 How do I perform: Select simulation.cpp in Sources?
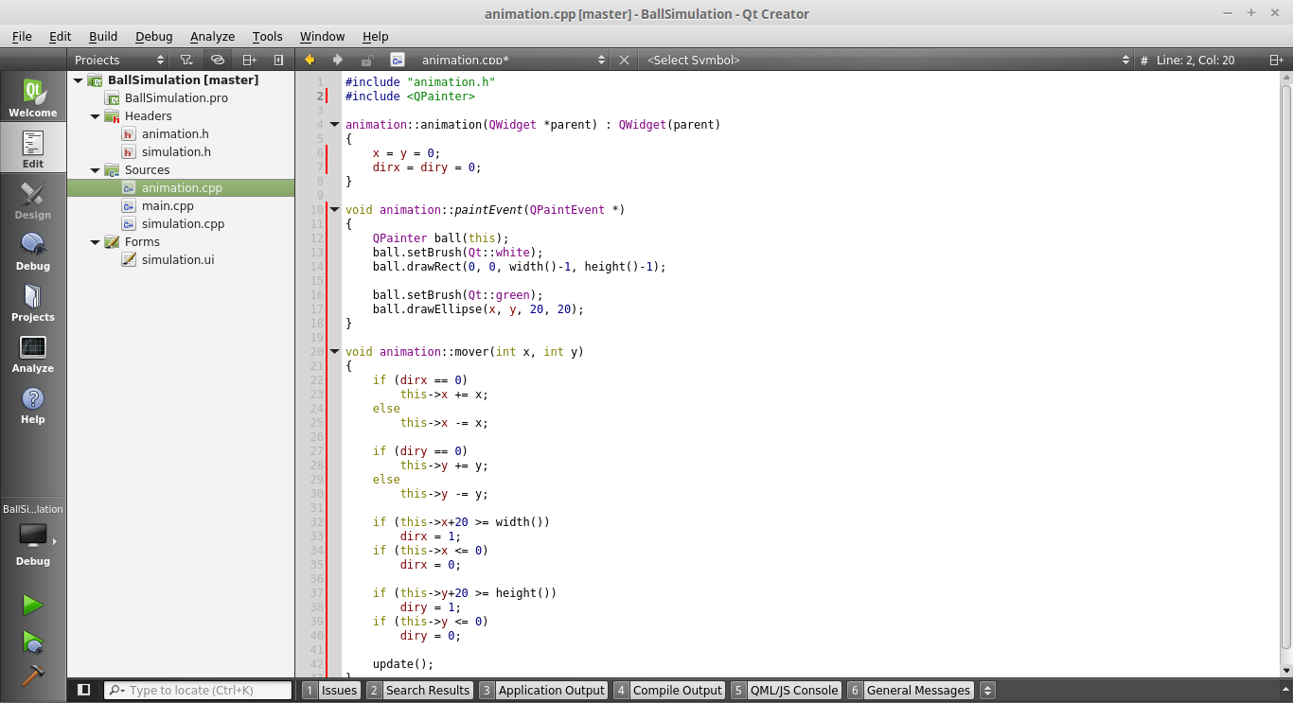[x=183, y=224]
